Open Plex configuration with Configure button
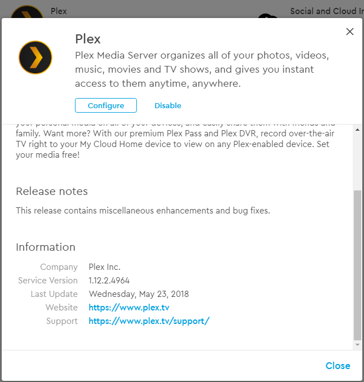The height and width of the screenshot is (382, 364). [106, 105]
